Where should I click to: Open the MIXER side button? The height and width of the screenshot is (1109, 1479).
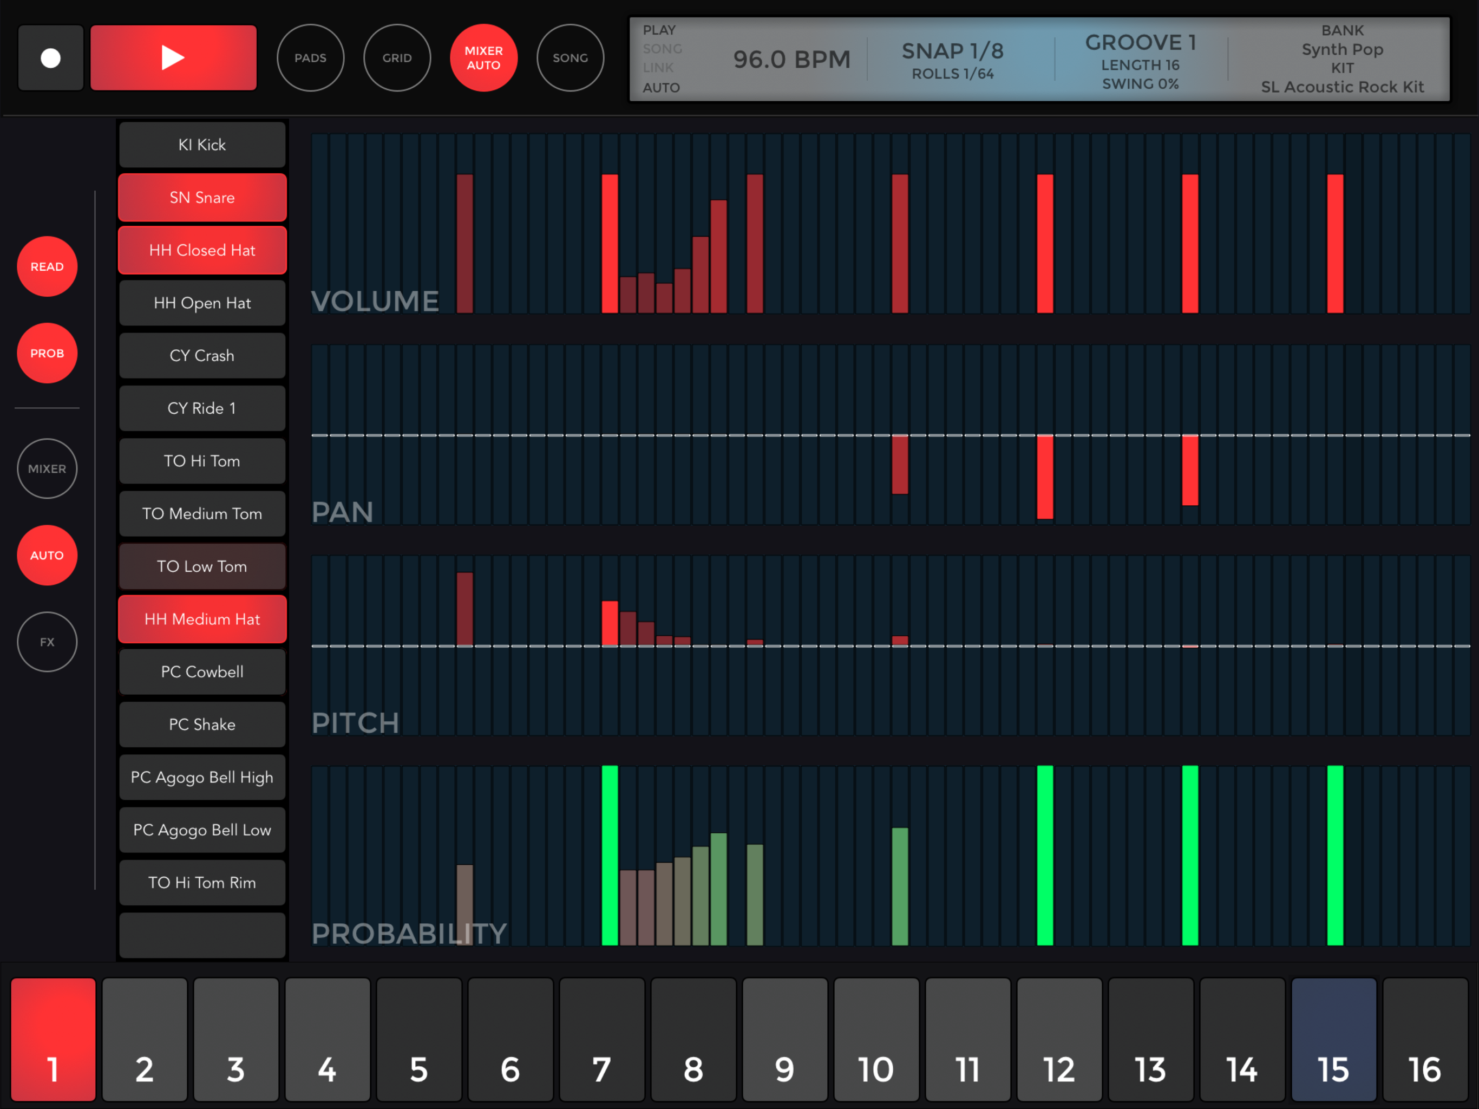click(47, 468)
